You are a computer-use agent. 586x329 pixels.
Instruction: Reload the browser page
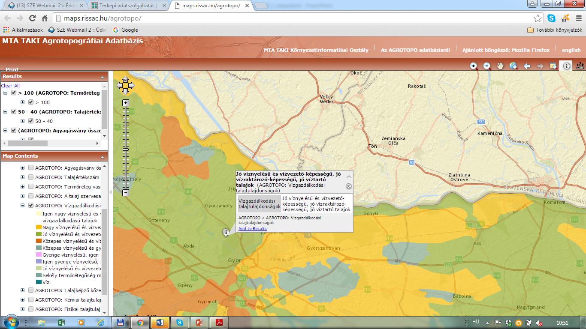coord(32,18)
